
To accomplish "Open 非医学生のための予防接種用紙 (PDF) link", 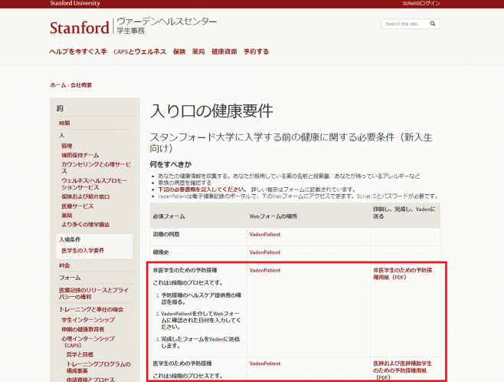I will 402,274.
